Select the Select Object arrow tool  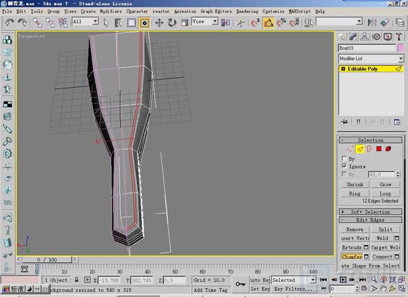(106, 23)
